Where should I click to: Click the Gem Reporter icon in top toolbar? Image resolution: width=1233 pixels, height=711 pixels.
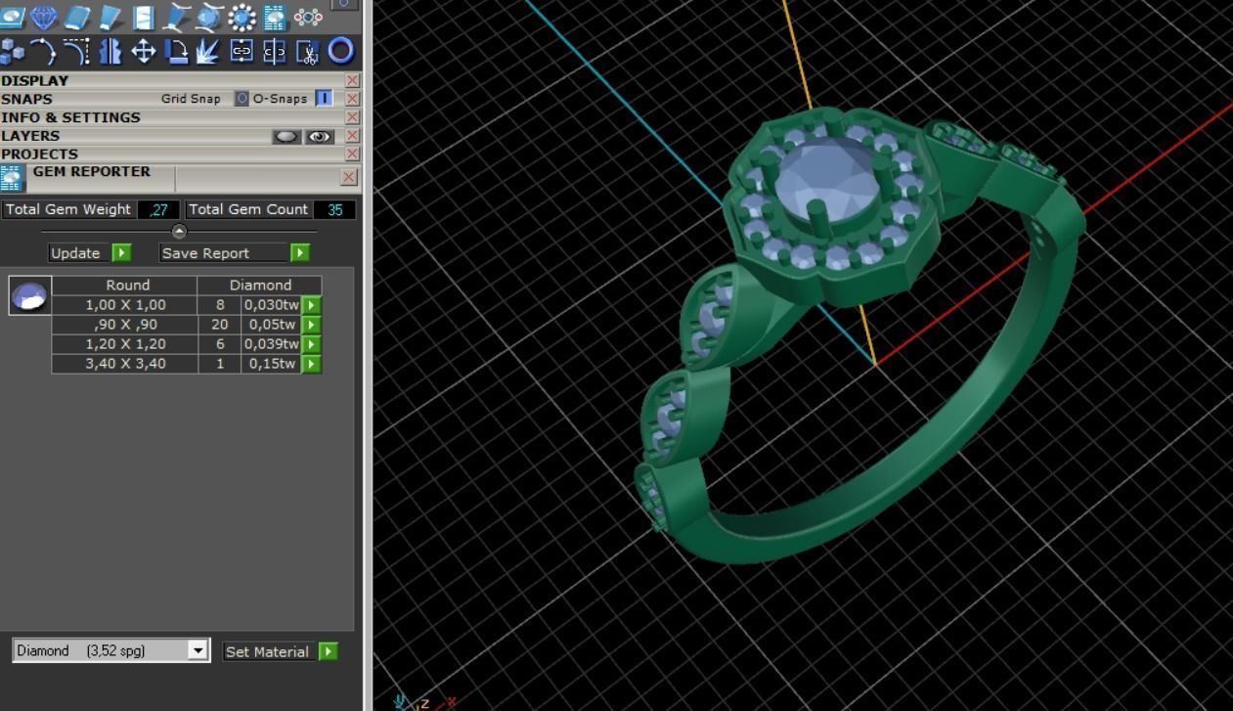coord(275,17)
